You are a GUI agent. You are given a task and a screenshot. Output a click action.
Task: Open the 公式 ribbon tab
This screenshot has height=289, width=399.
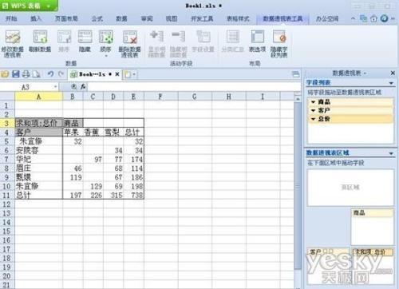pyautogui.click(x=97, y=18)
